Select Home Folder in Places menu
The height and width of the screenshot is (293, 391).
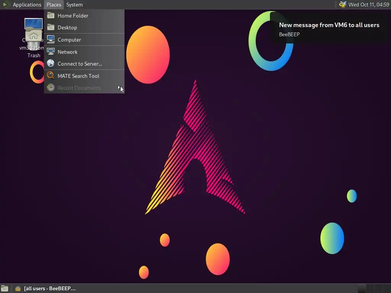pos(84,16)
